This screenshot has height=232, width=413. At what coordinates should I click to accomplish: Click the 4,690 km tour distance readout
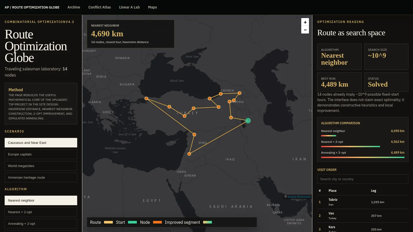(x=107, y=34)
